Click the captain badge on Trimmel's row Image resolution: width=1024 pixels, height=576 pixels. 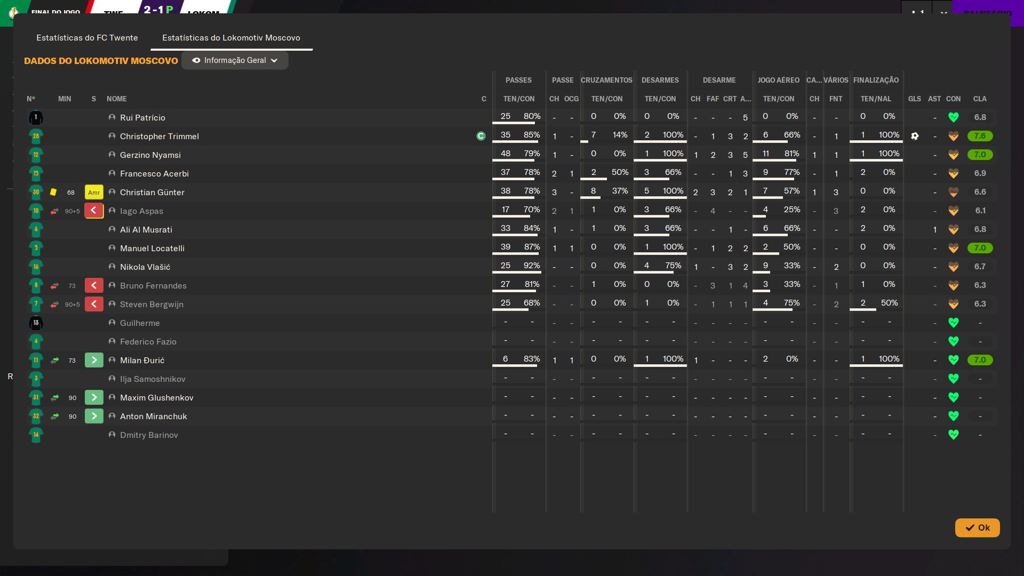[481, 136]
